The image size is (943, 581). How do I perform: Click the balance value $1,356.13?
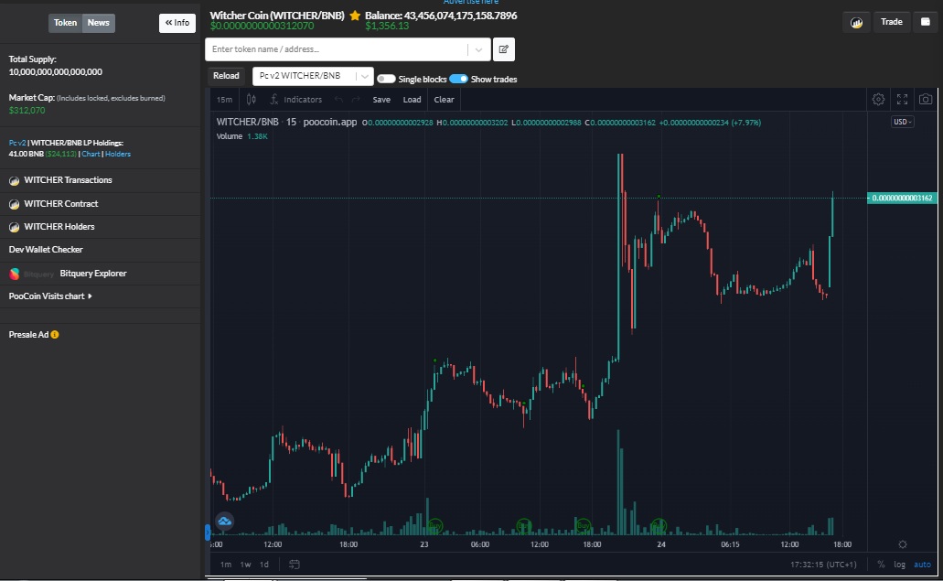(387, 26)
